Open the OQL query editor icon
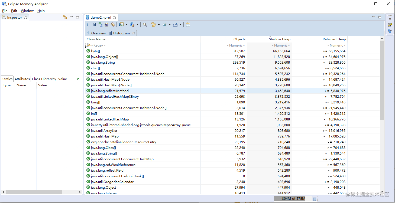The width and height of the screenshot is (395, 203). point(107,25)
